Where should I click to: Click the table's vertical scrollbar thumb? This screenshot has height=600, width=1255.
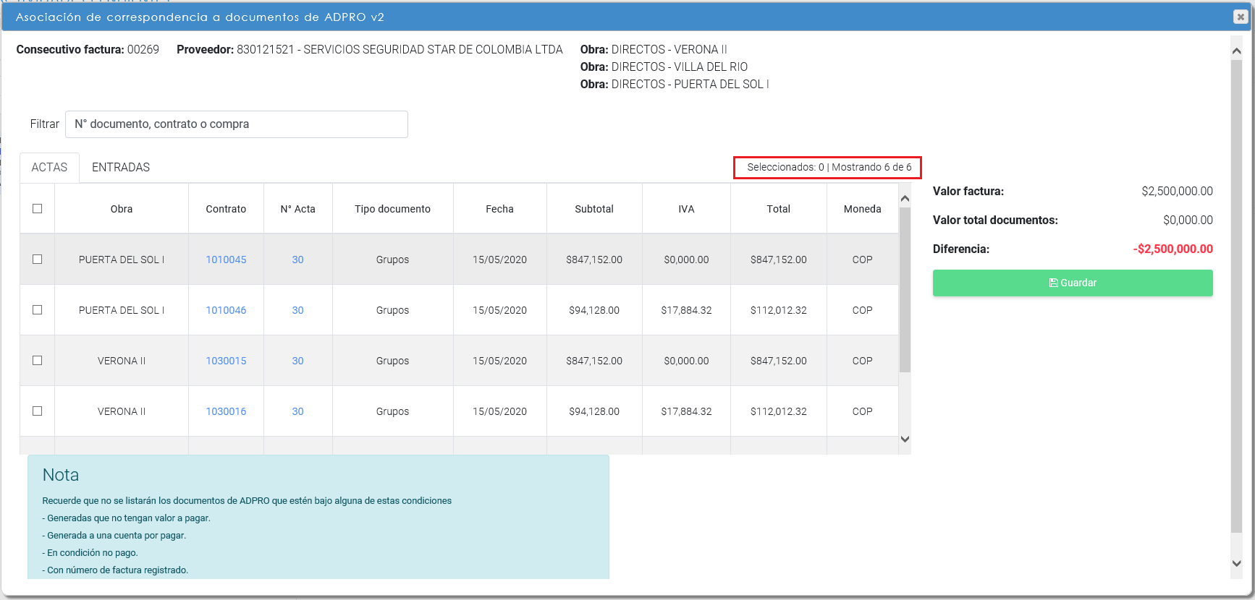click(905, 289)
